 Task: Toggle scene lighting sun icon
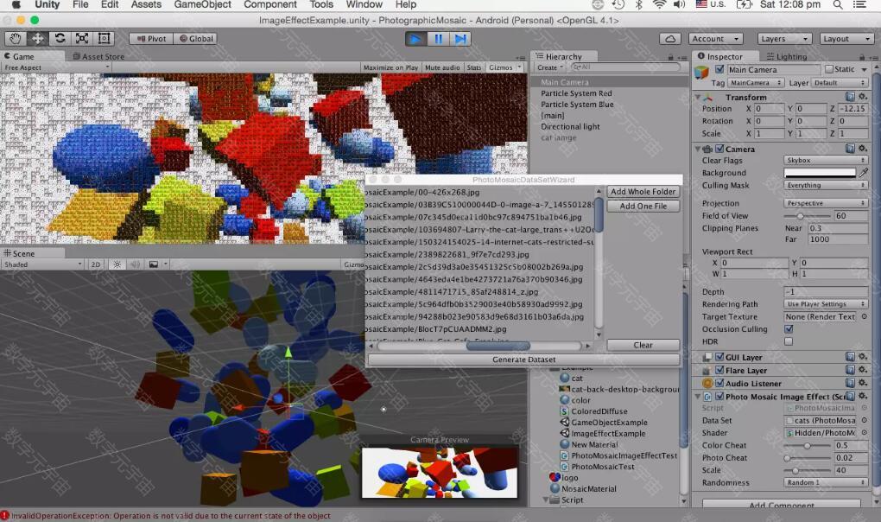pyautogui.click(x=117, y=264)
